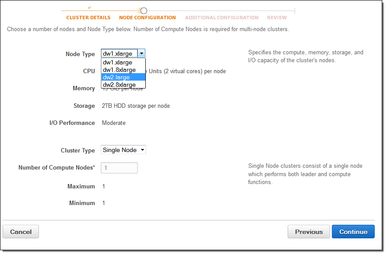
Task: Click the blue Continue button
Action: 353,232
